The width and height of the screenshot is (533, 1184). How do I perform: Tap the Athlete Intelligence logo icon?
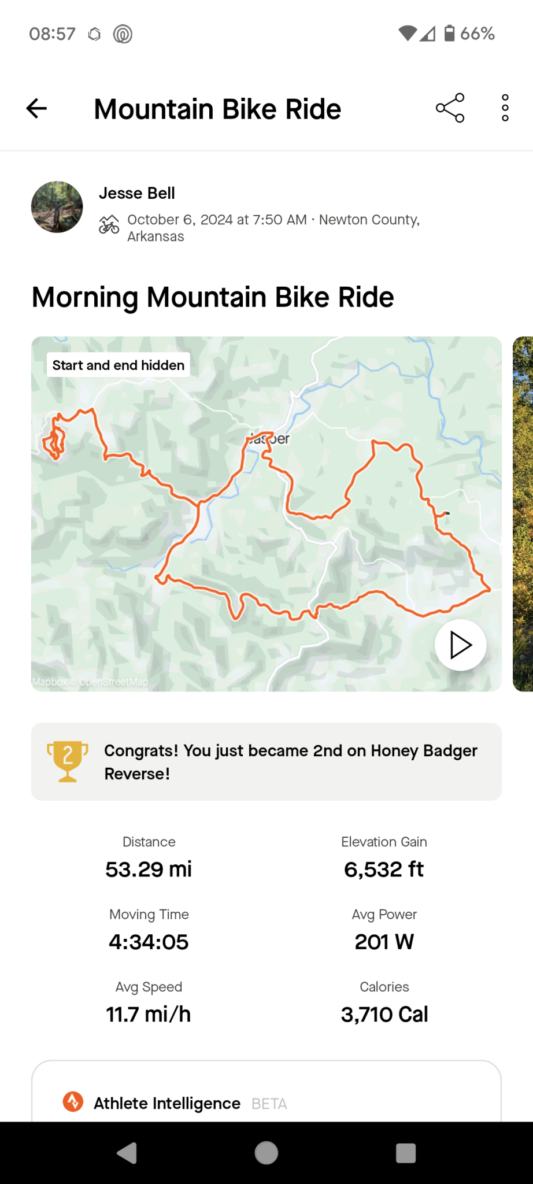click(x=73, y=1102)
